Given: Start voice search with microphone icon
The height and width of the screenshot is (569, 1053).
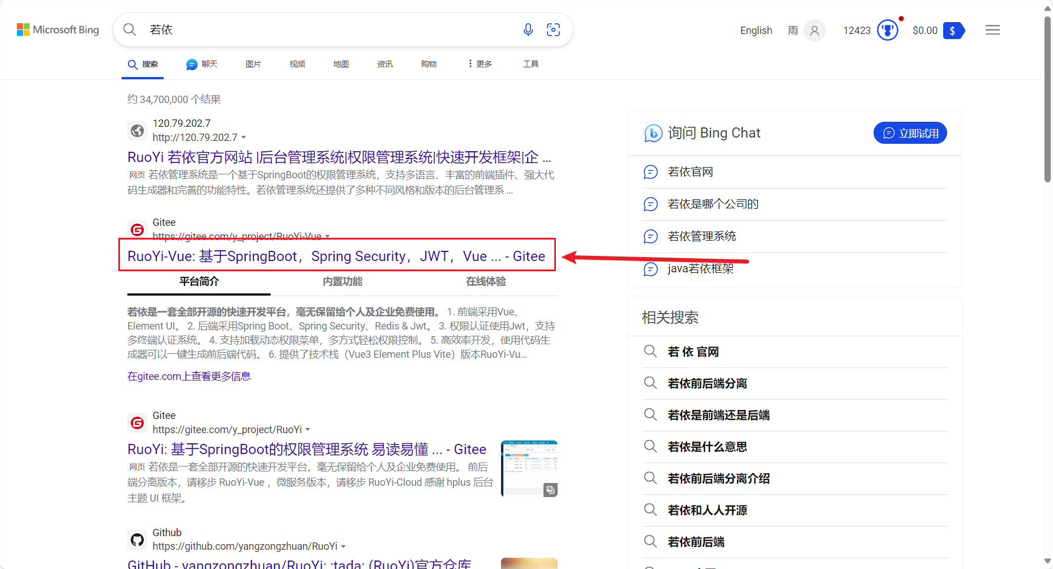Looking at the screenshot, I should [528, 29].
